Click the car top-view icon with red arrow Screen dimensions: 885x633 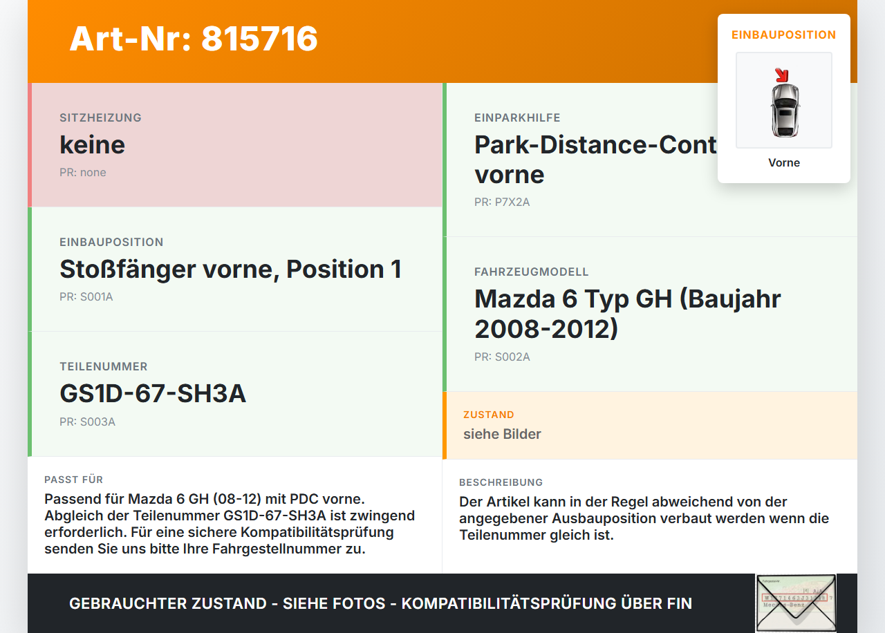point(784,101)
